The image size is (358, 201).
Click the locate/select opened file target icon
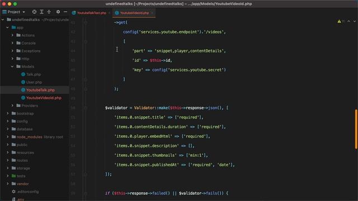[34, 12]
